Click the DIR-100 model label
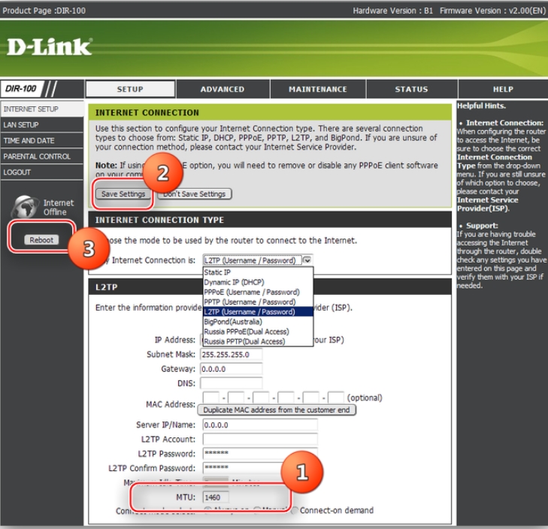548x529 pixels. 20,89
